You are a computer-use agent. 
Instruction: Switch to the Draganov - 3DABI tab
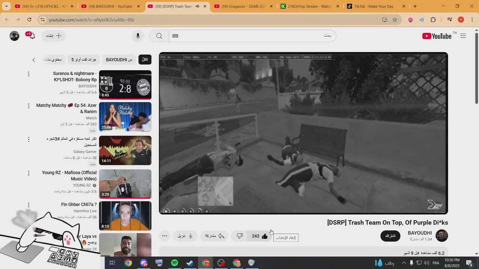point(243,6)
